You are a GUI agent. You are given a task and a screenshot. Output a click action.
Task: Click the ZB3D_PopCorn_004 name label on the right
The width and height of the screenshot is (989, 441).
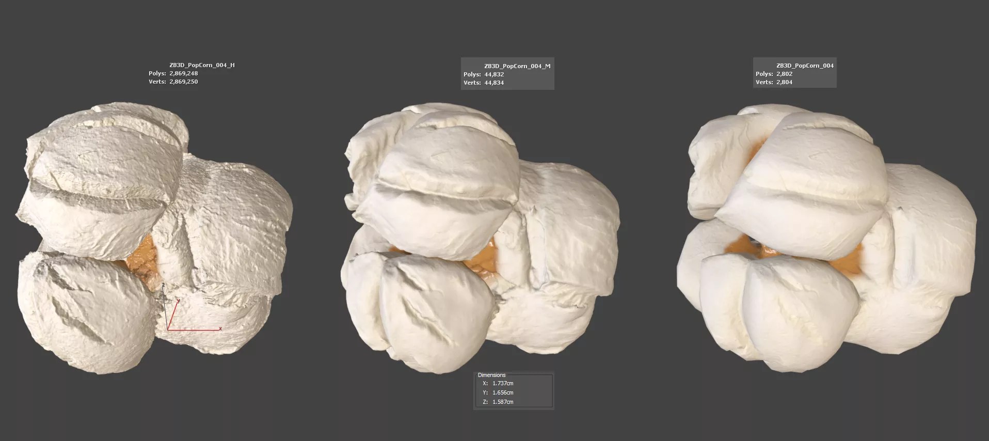click(805, 66)
